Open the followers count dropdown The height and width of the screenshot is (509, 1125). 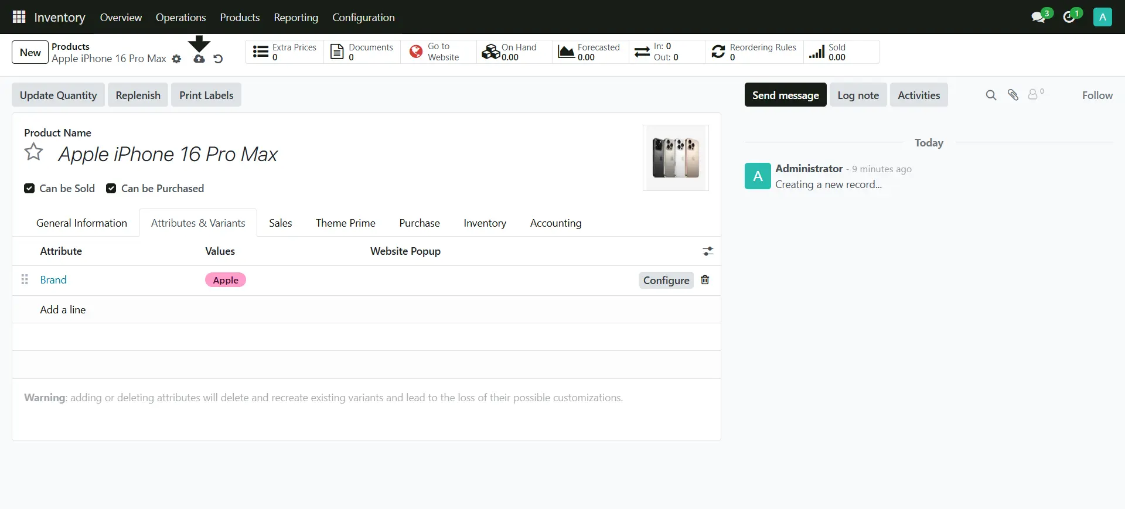[1035, 94]
